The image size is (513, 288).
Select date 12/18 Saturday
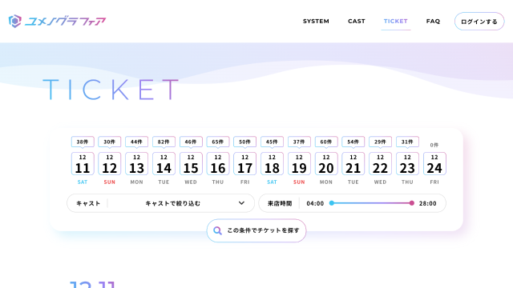(272, 163)
